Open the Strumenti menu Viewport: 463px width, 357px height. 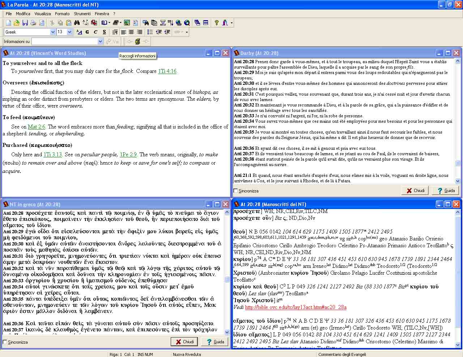coord(82,14)
